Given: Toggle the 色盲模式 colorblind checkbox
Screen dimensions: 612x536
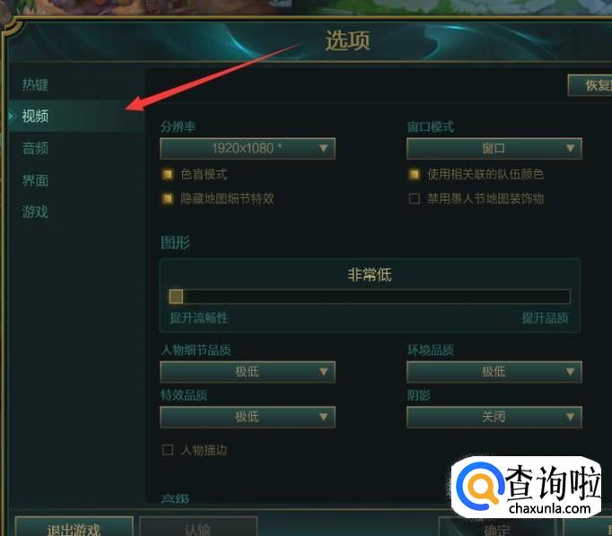Looking at the screenshot, I should [x=168, y=174].
